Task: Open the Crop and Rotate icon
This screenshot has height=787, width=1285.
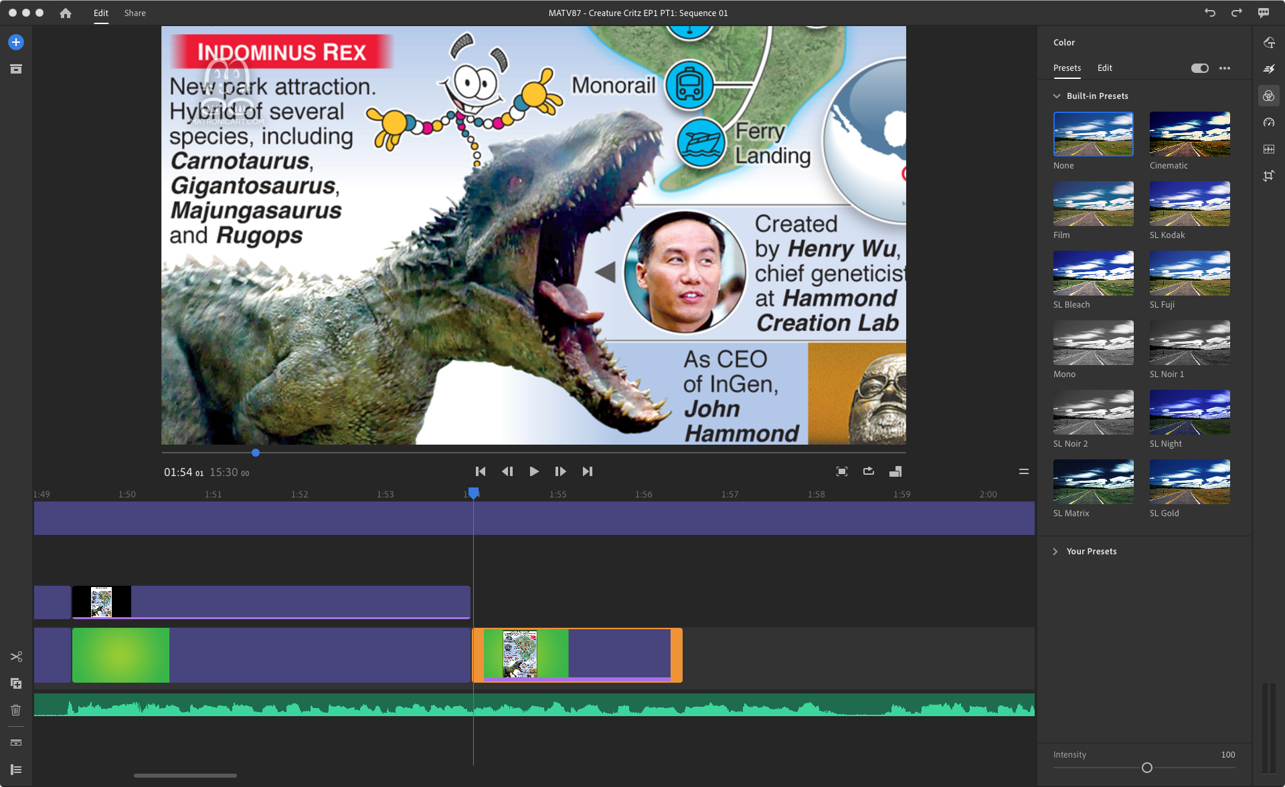Action: click(1268, 176)
